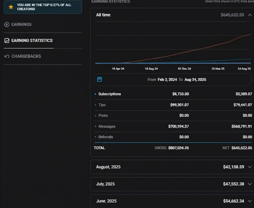
Task: Expand the June, 2025 earnings row
Action: click(x=250, y=201)
